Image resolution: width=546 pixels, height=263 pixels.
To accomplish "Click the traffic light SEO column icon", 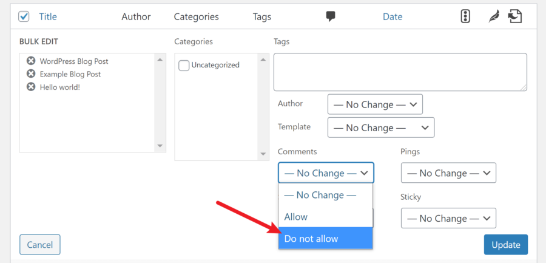I will click(x=465, y=16).
